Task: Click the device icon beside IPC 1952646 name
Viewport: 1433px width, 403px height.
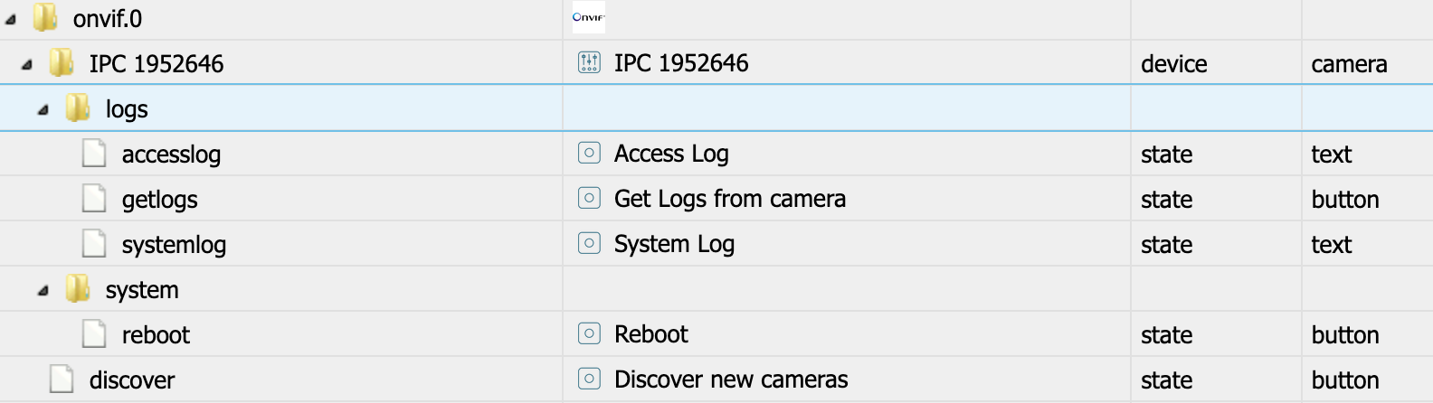Action: coord(589,63)
